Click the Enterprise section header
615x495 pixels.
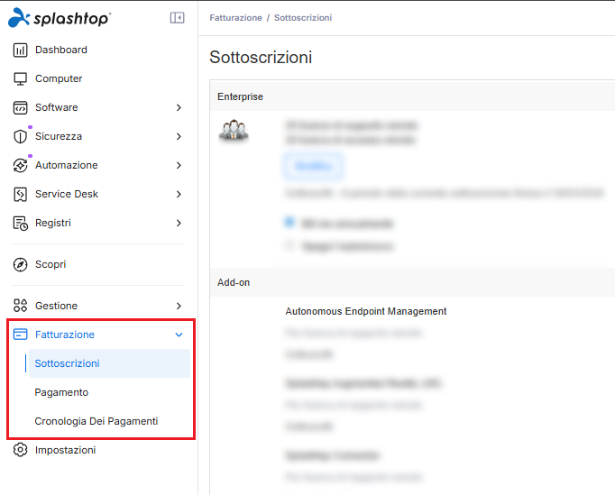(412, 96)
